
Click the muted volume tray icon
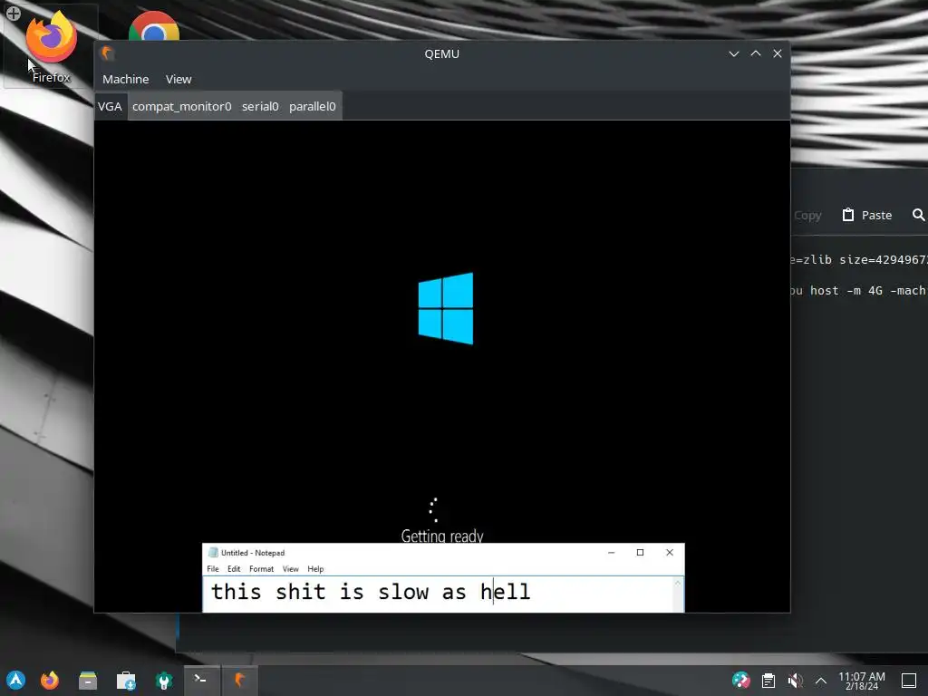coord(796,681)
